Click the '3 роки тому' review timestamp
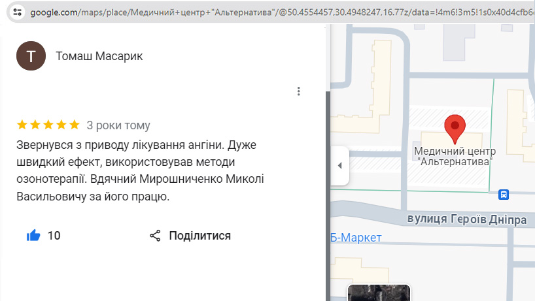The width and height of the screenshot is (535, 301). pyautogui.click(x=118, y=125)
